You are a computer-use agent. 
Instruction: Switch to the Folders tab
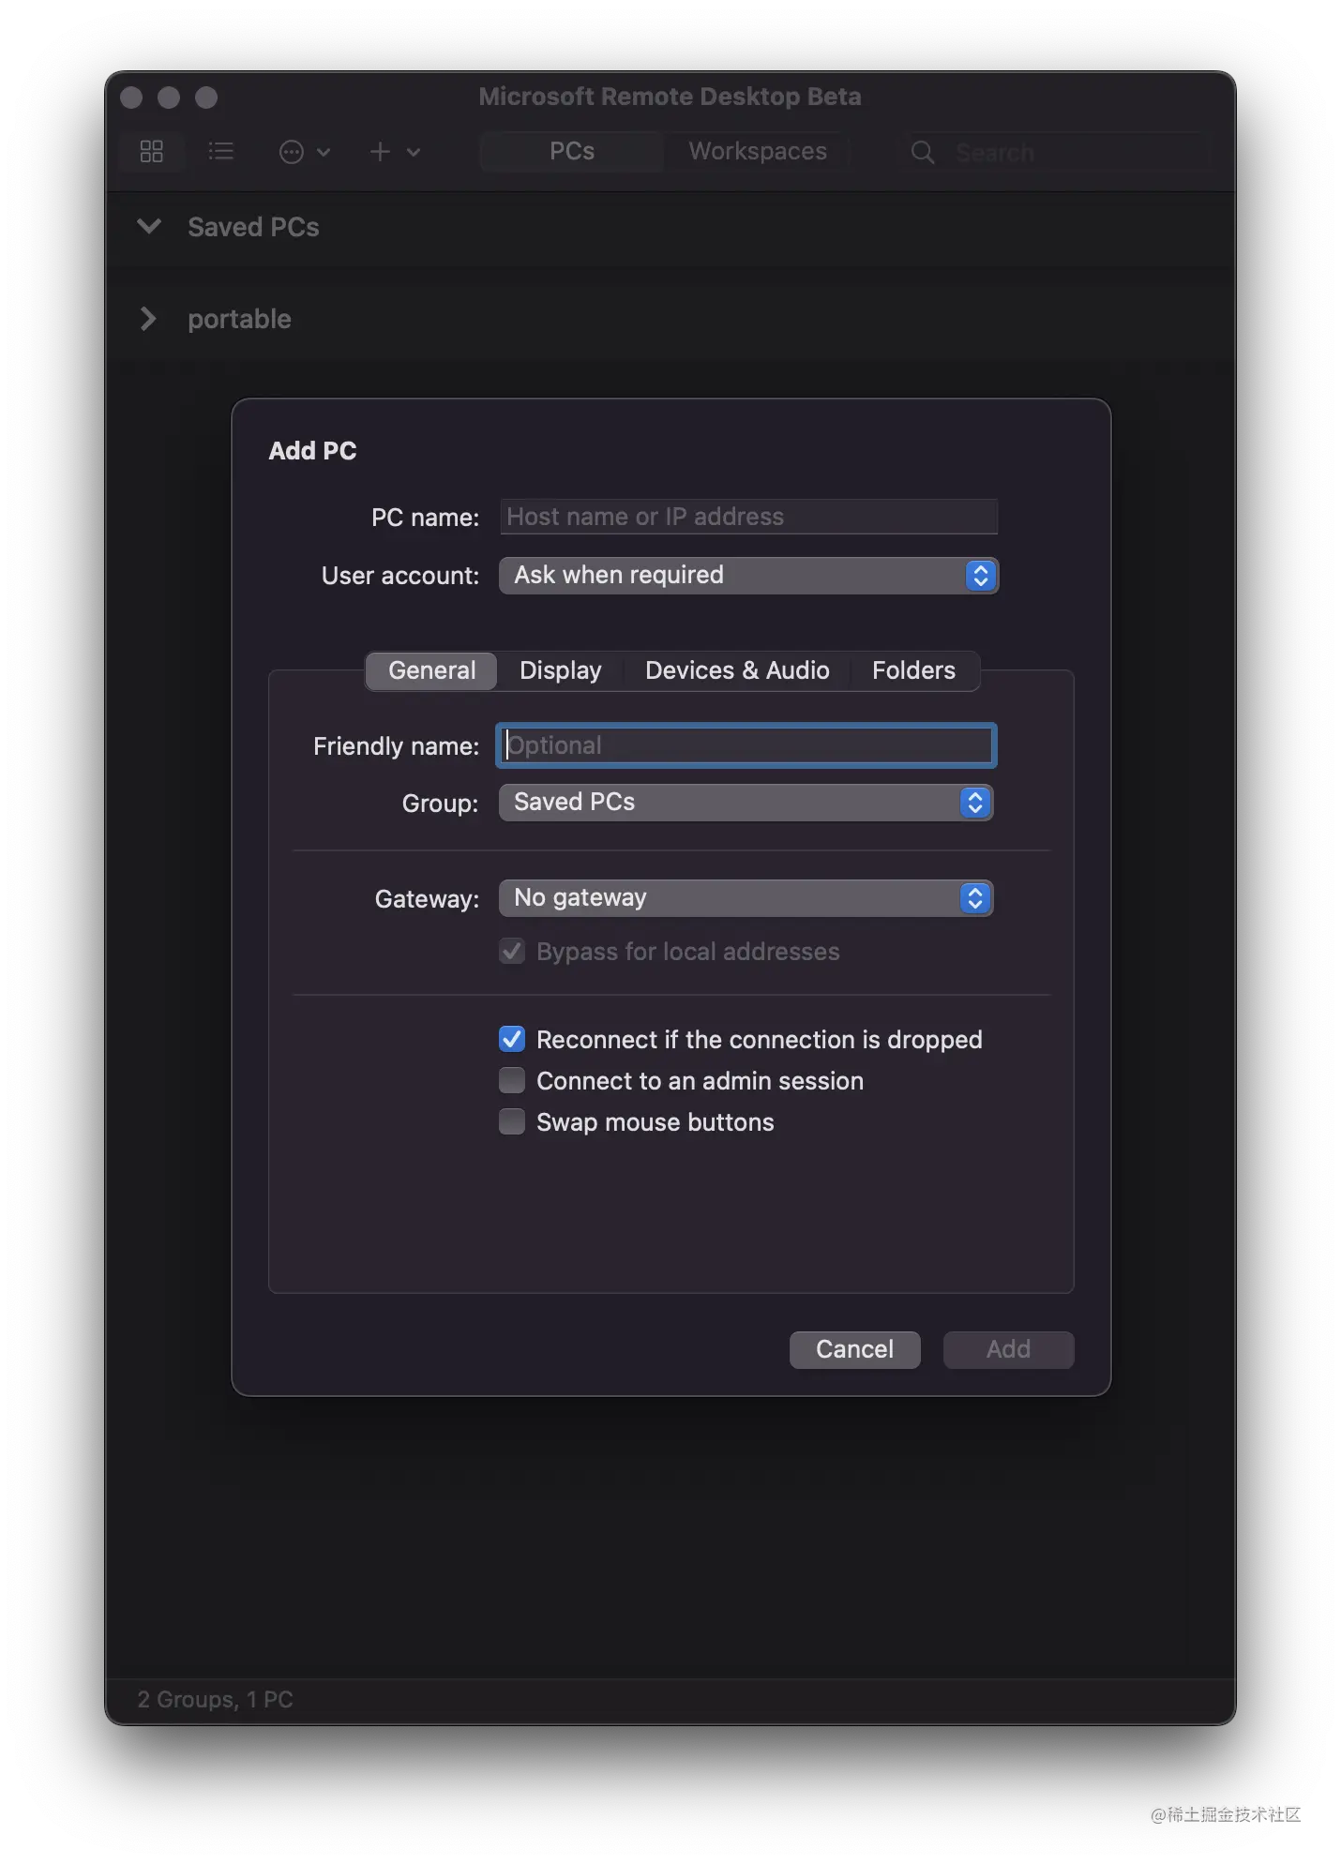click(913, 671)
